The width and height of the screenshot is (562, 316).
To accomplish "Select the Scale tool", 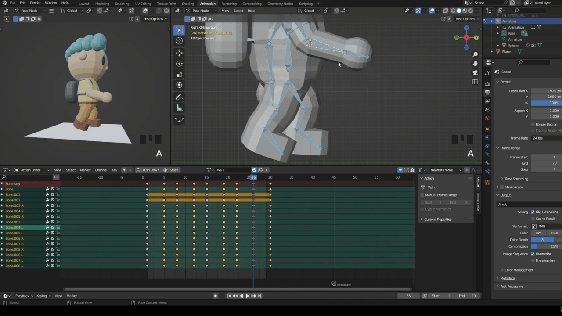I will click(179, 75).
